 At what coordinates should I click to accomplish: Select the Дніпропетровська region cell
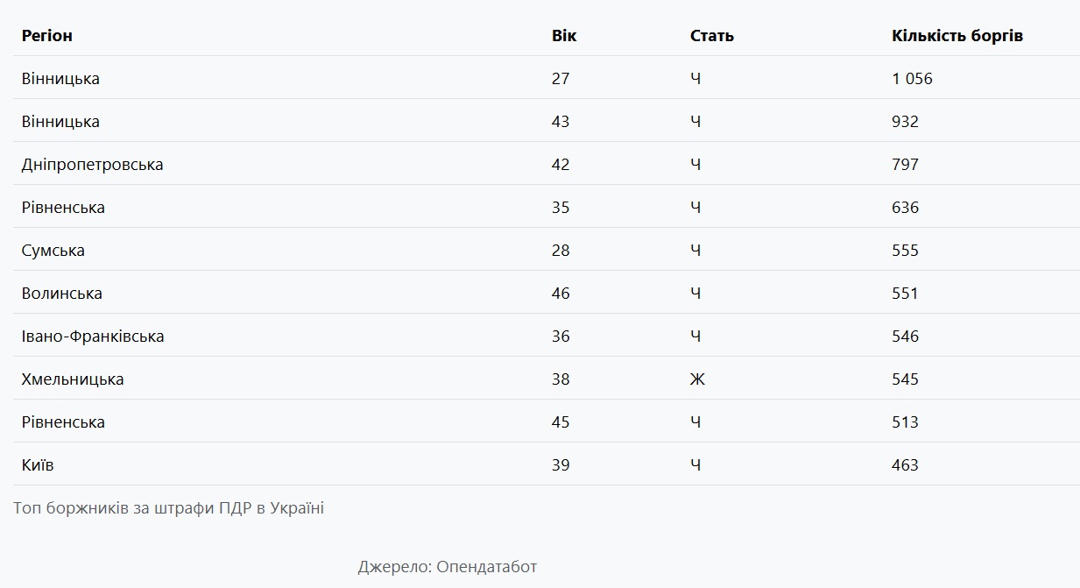coord(92,165)
